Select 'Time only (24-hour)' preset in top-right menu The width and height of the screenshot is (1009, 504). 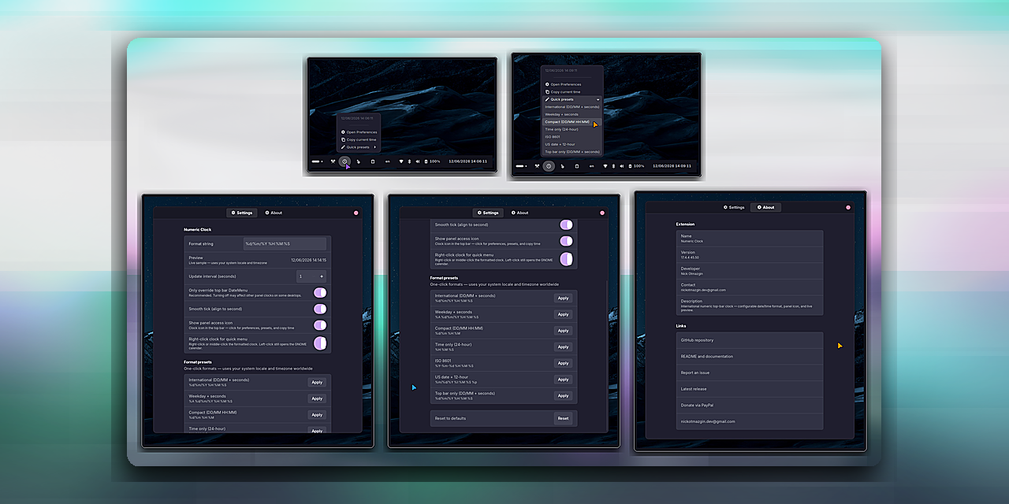tap(573, 129)
